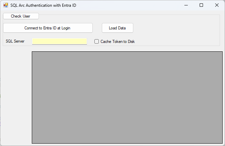The width and height of the screenshot is (225, 146).
Task: Click the Load Data button
Action: 117,28
